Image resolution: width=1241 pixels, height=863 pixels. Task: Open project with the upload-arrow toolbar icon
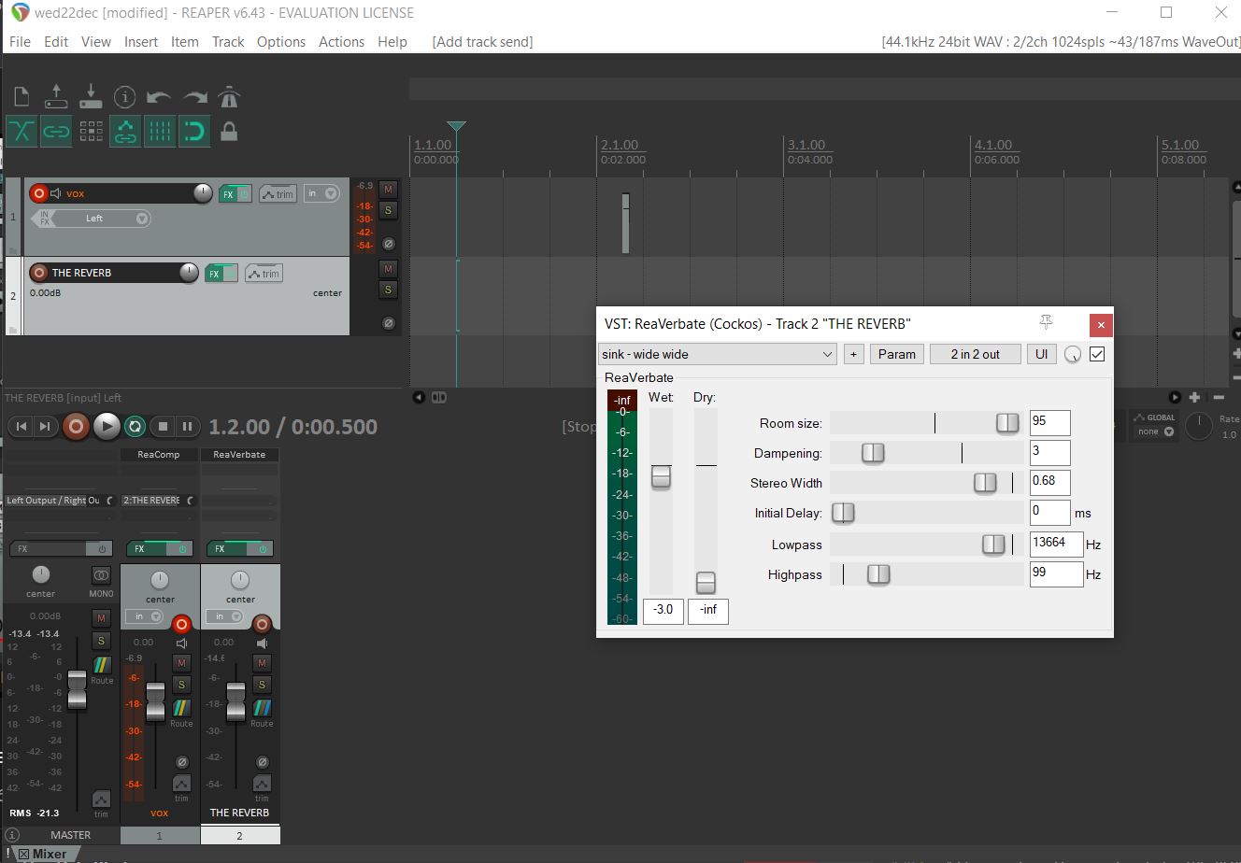[x=56, y=96]
